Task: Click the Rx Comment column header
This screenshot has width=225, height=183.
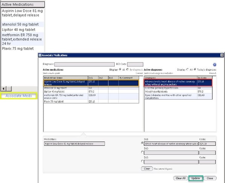Action: [x=129, y=78]
